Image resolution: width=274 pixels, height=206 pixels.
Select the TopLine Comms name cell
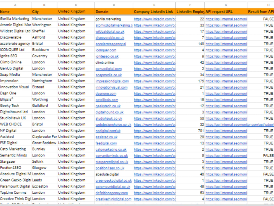point(15,193)
